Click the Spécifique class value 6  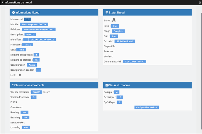click(x=120, y=102)
